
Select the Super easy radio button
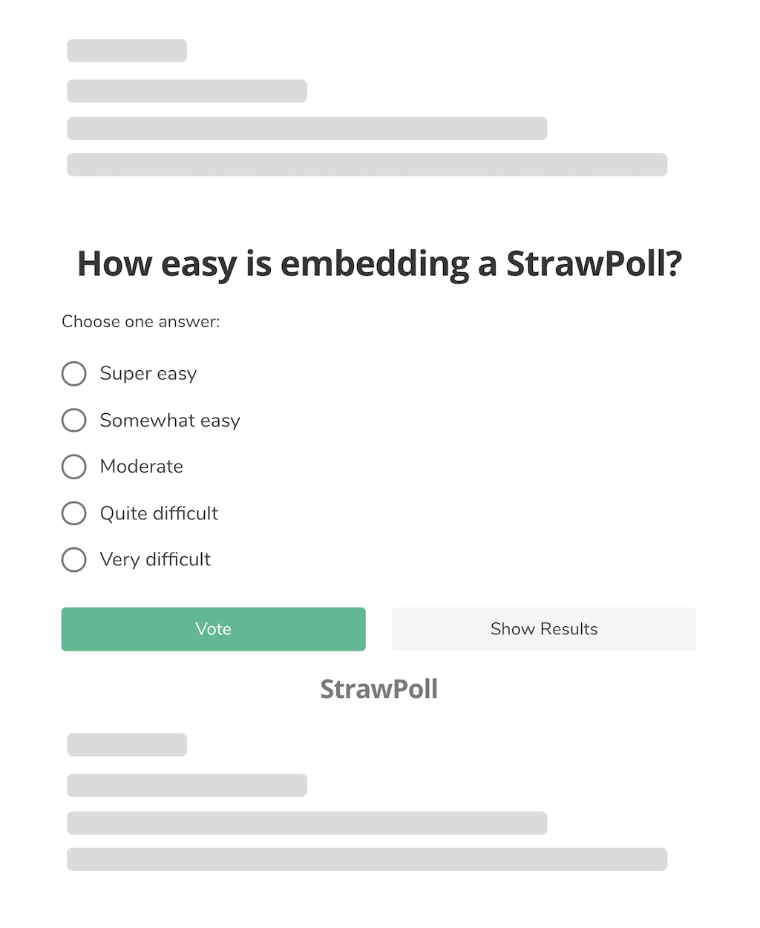[x=73, y=374]
